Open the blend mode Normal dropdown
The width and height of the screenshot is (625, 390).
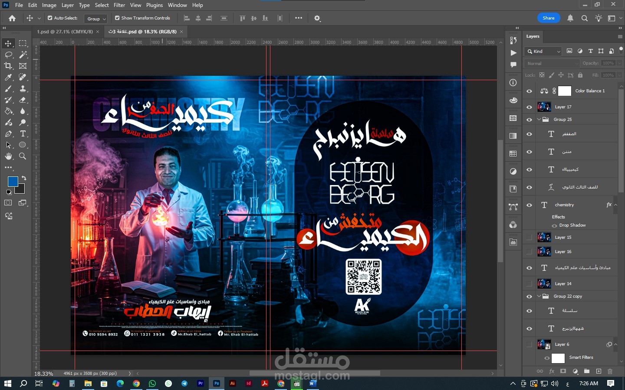pyautogui.click(x=552, y=63)
